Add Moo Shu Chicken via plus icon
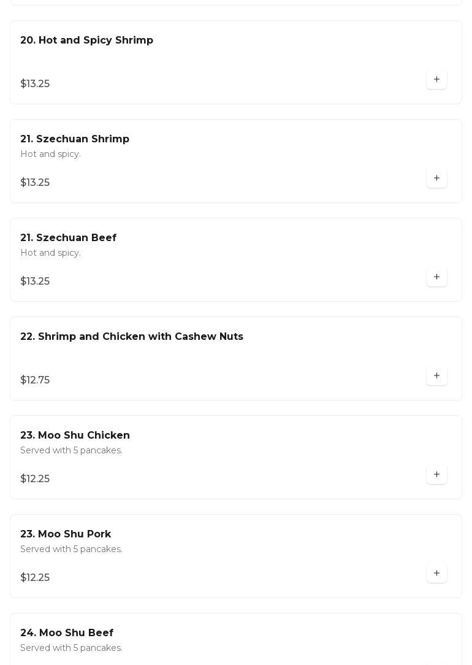 click(436, 475)
